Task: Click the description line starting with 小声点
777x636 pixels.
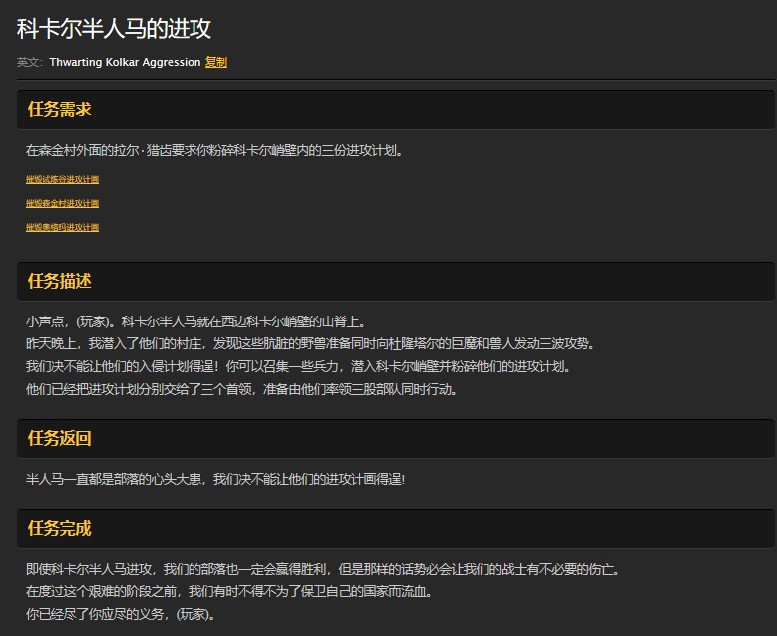Action: 195,321
